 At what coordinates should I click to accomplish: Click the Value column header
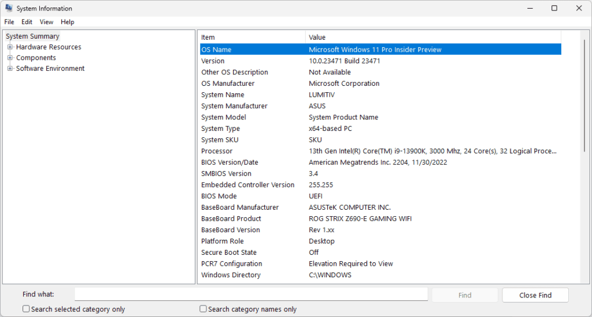[433, 37]
